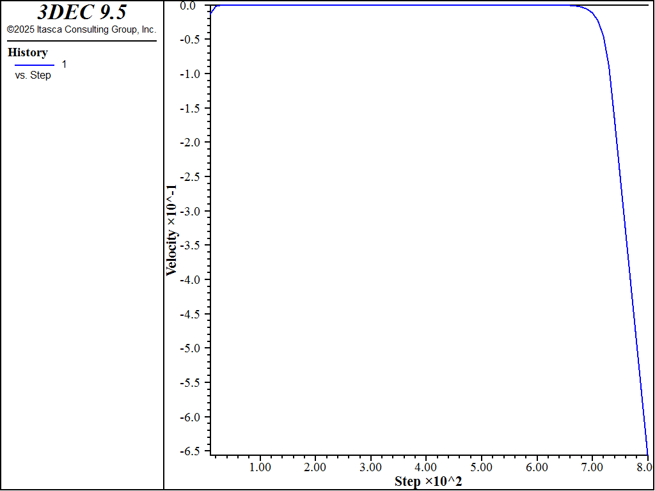Click the Itasca Consulting Group copyright line
Screen dimensions: 655x491
pos(81,30)
